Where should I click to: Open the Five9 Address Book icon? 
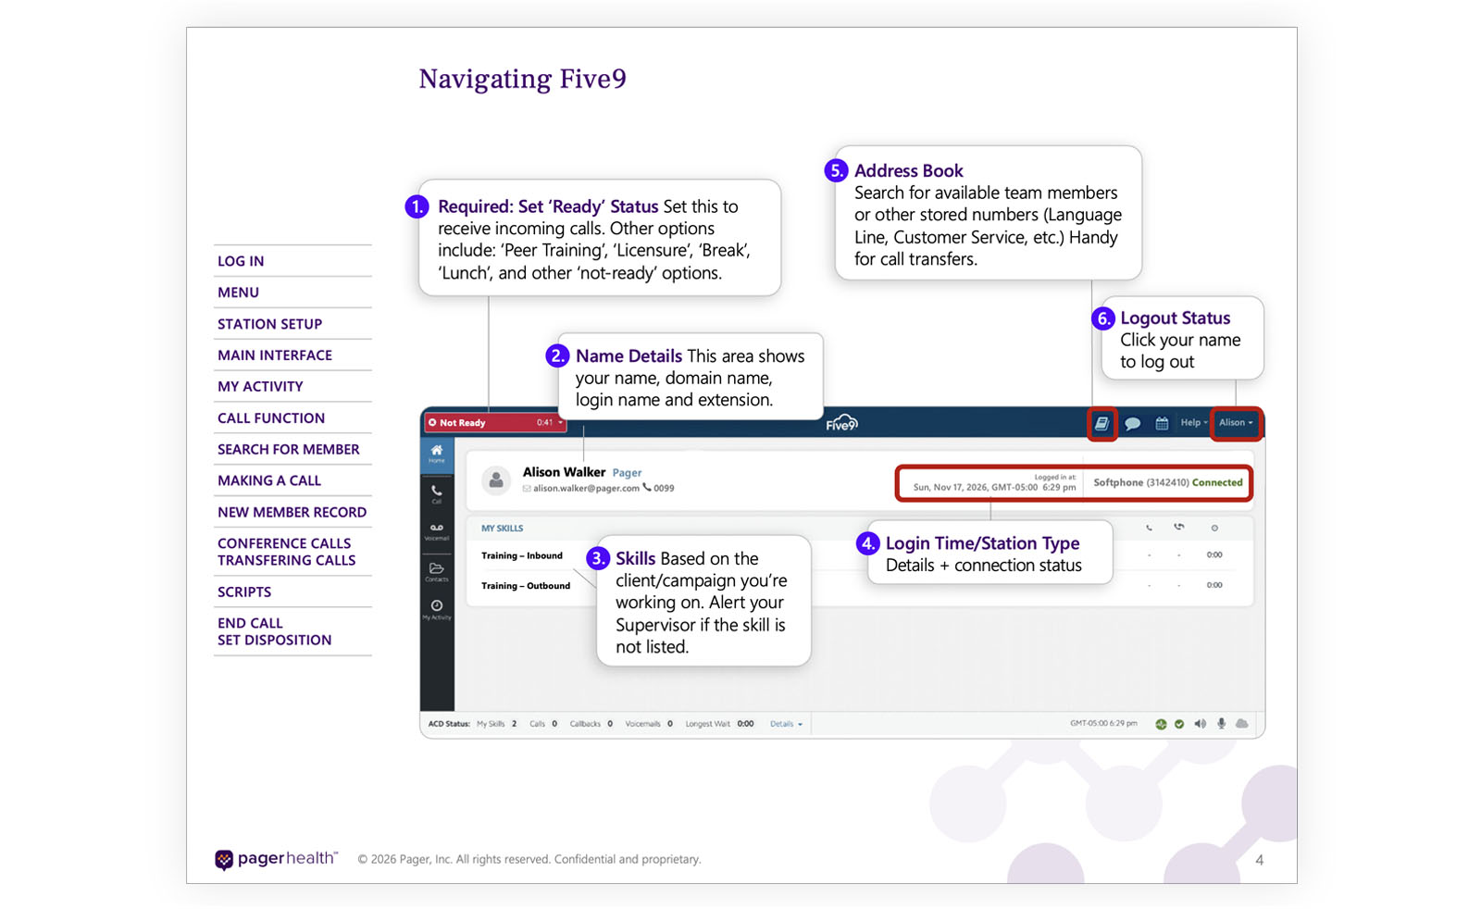point(1101,423)
